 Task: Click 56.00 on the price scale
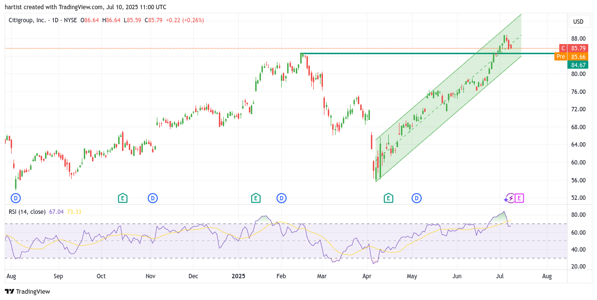[578, 180]
